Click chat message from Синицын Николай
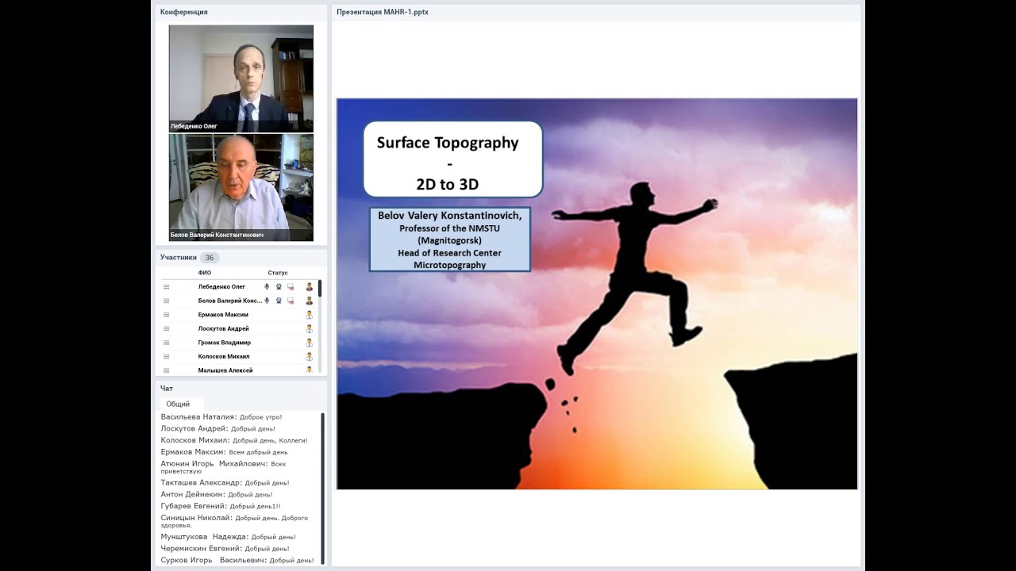The height and width of the screenshot is (571, 1016). [x=234, y=521]
